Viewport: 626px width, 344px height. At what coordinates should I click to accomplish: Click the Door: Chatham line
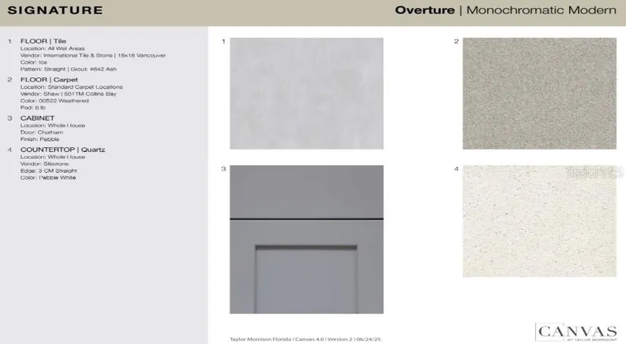[42, 133]
